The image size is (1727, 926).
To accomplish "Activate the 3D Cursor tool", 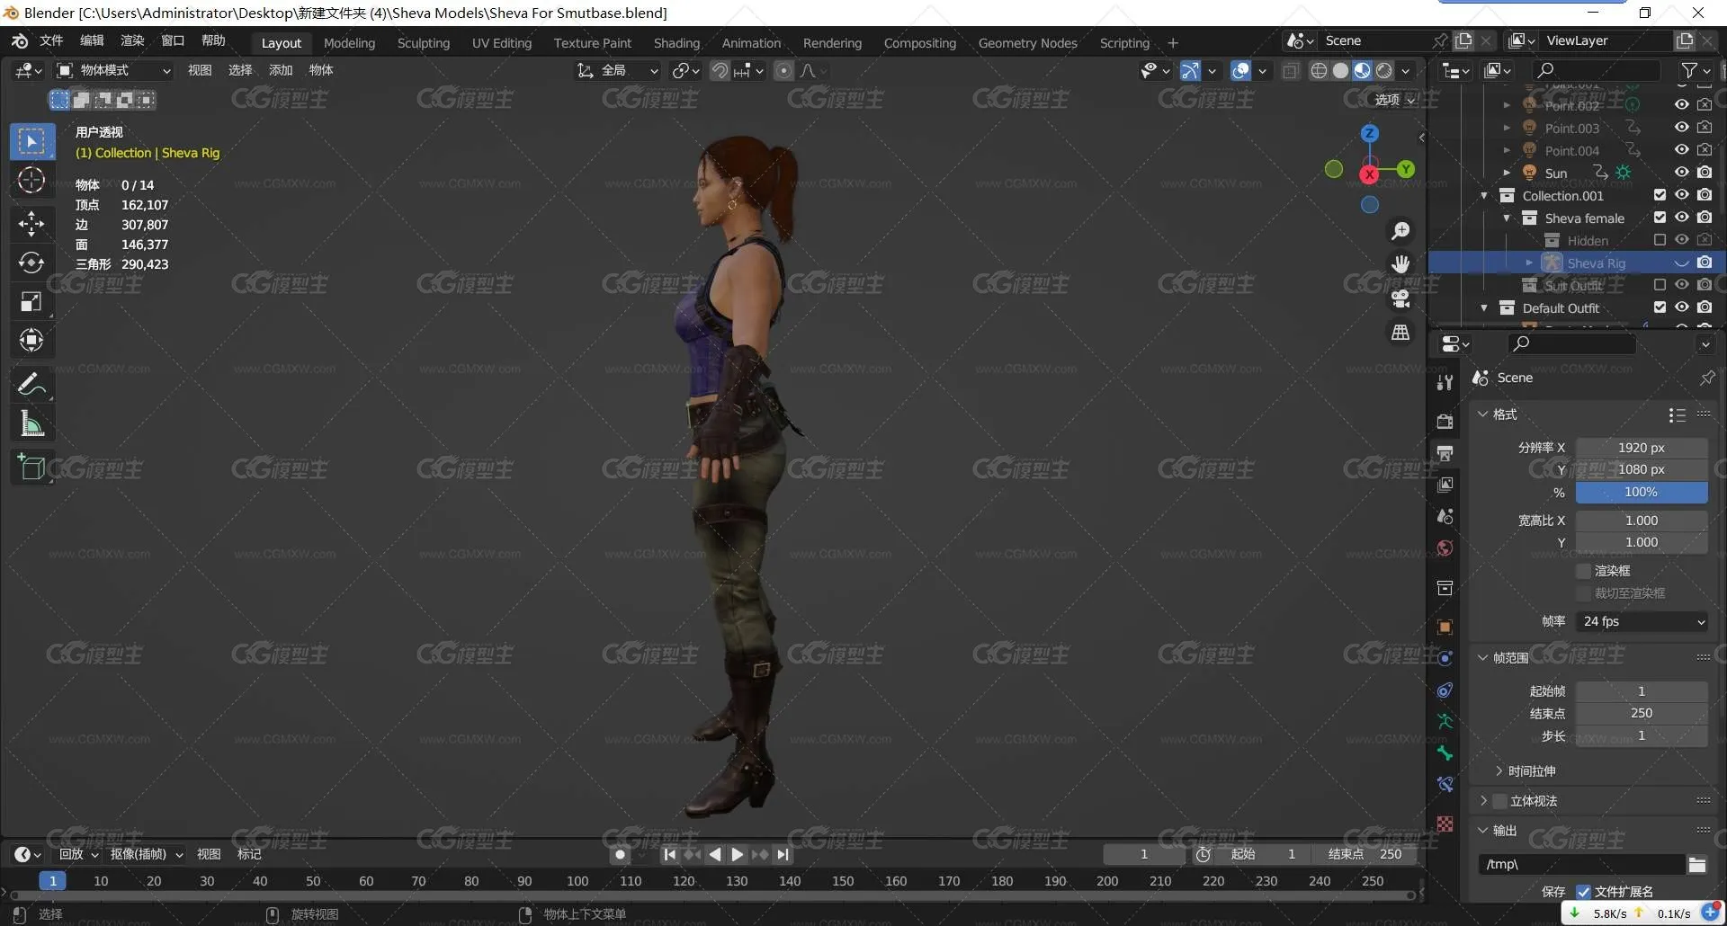I will (31, 180).
